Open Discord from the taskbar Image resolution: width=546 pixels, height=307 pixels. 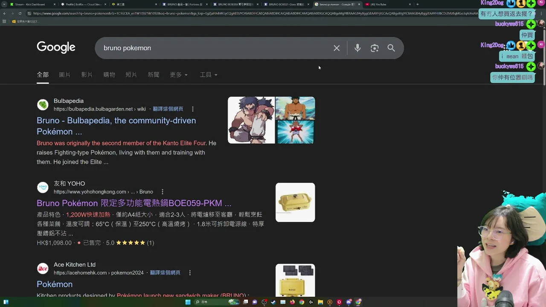(349, 302)
